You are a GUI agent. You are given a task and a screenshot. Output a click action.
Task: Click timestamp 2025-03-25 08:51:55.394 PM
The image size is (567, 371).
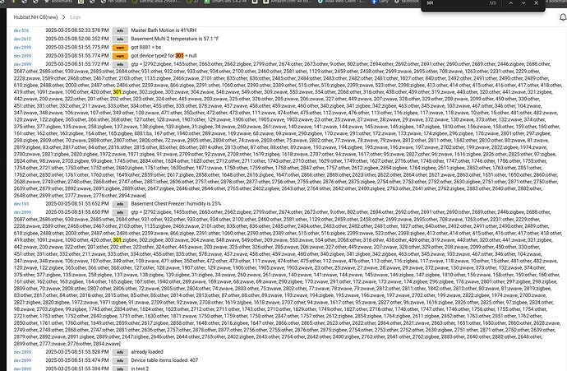(x=77, y=369)
